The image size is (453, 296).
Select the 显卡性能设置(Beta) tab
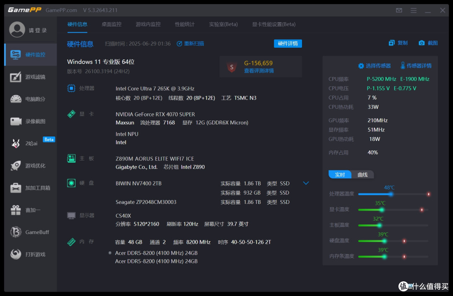pyautogui.click(x=273, y=24)
